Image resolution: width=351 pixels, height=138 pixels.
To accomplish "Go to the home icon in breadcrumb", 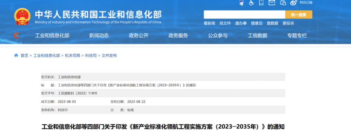I will tap(16, 55).
